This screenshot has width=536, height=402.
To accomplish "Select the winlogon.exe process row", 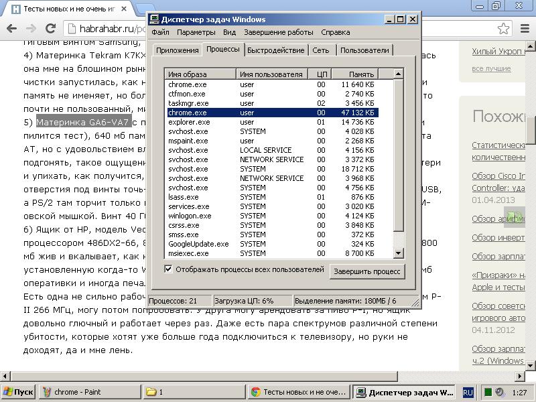I will (273, 216).
